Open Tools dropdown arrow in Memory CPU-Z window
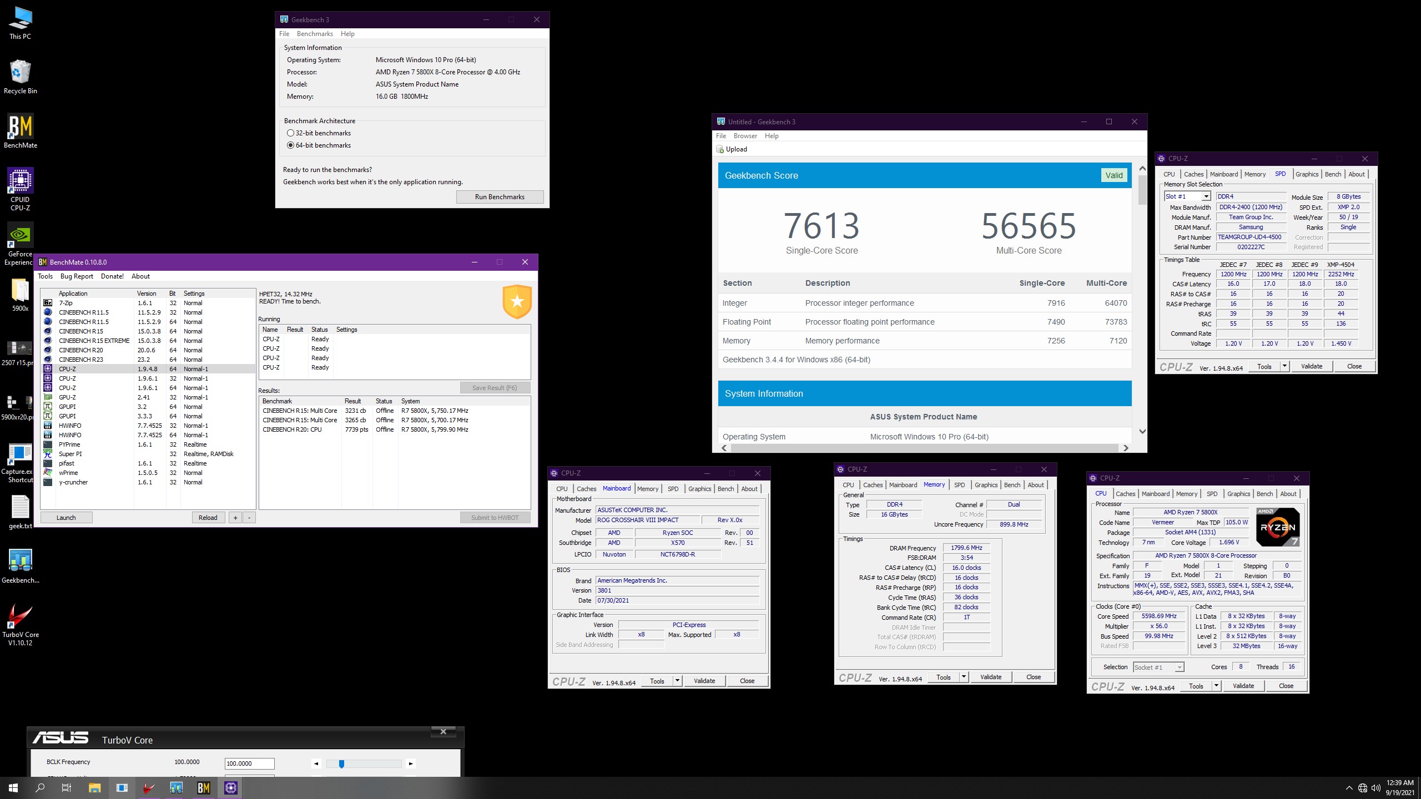Viewport: 1421px width, 799px height. click(x=964, y=677)
